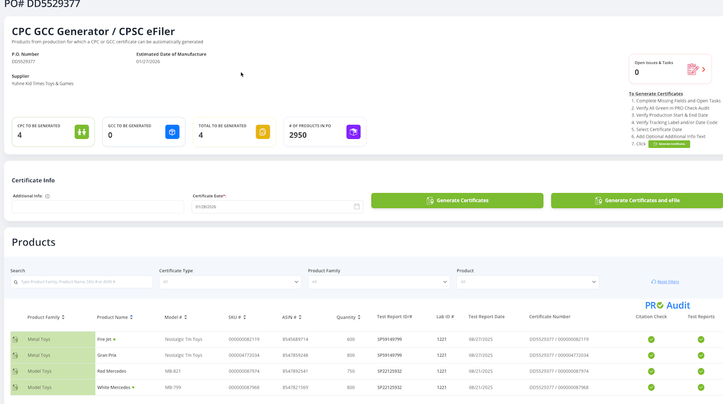Click the Generate Certificates button

tap(456, 200)
